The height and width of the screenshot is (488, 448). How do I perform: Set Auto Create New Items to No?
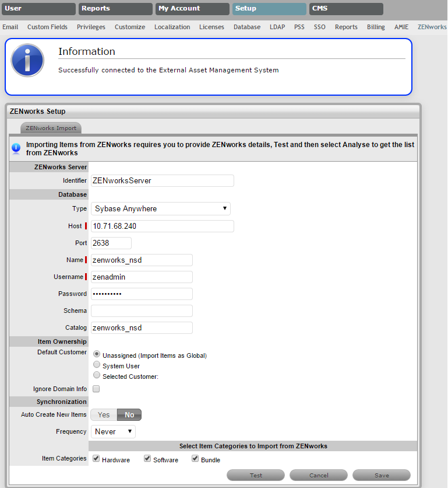pos(129,415)
